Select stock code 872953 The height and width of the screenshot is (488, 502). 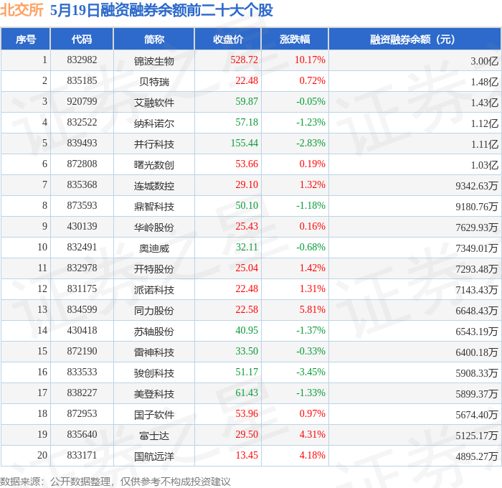click(82, 414)
